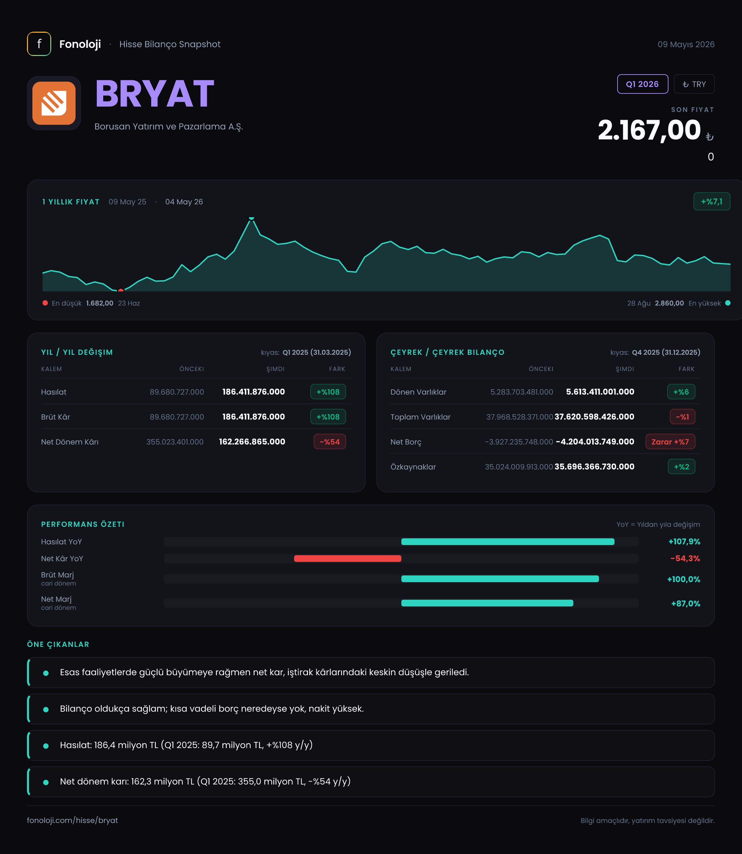The height and width of the screenshot is (854, 742).
Task: Click the 2.167,00 last price value
Action: click(649, 131)
